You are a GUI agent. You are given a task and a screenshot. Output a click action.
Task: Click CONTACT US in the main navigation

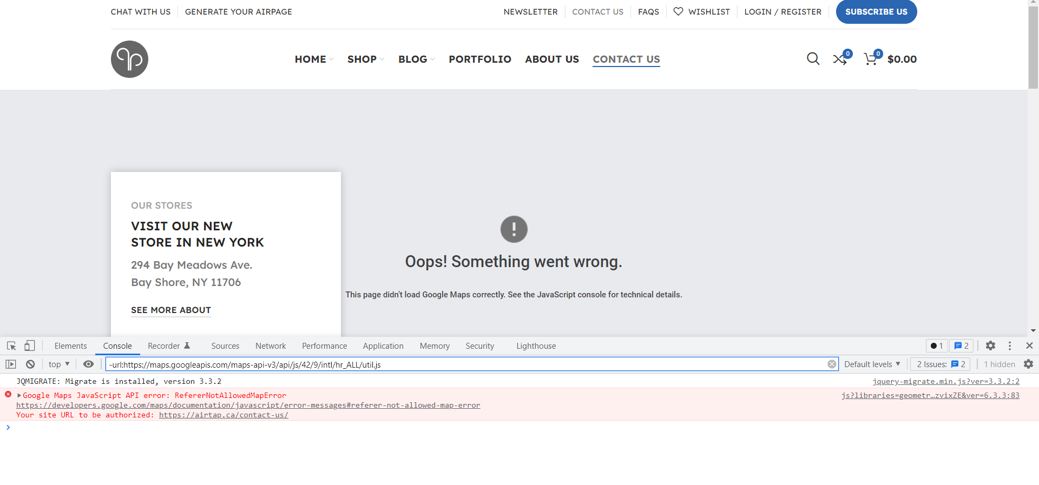(626, 59)
